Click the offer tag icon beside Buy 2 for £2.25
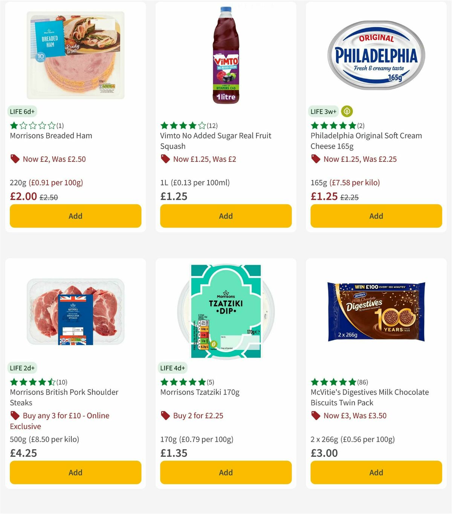This screenshot has width=452, height=514. click(x=165, y=415)
